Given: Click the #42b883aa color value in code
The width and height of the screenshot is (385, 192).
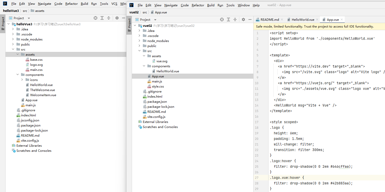Looking at the screenshot, I should click(x=340, y=183).
